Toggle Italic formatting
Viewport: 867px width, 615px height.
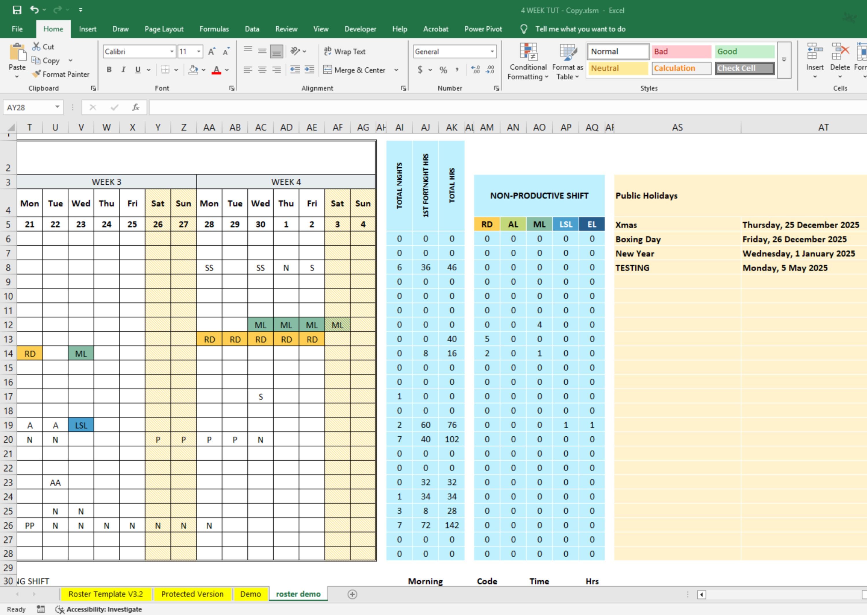[x=123, y=70]
